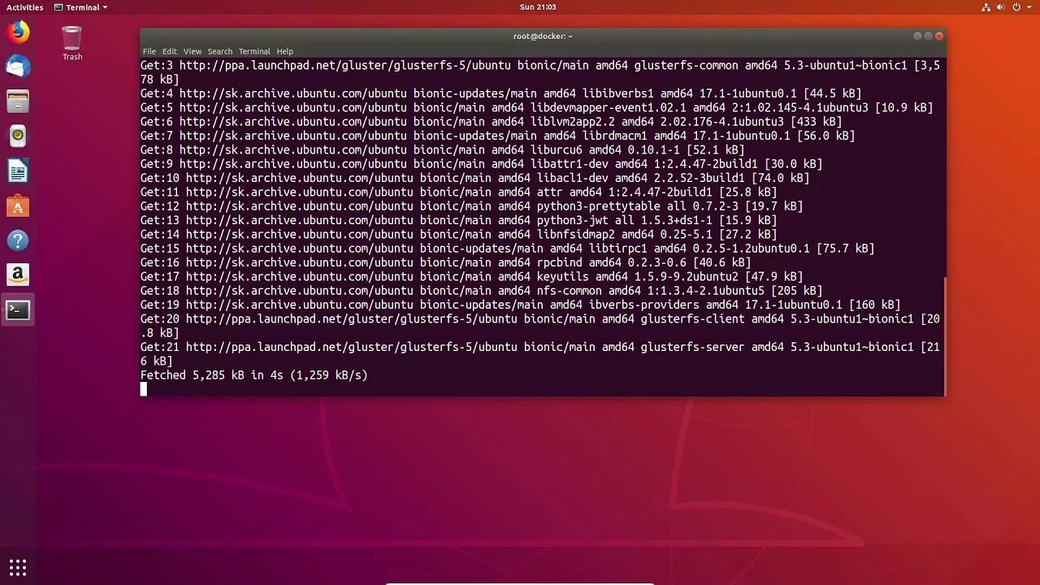Open the Terminal app menu dropdown
The height and width of the screenshot is (585, 1040).
80,7
